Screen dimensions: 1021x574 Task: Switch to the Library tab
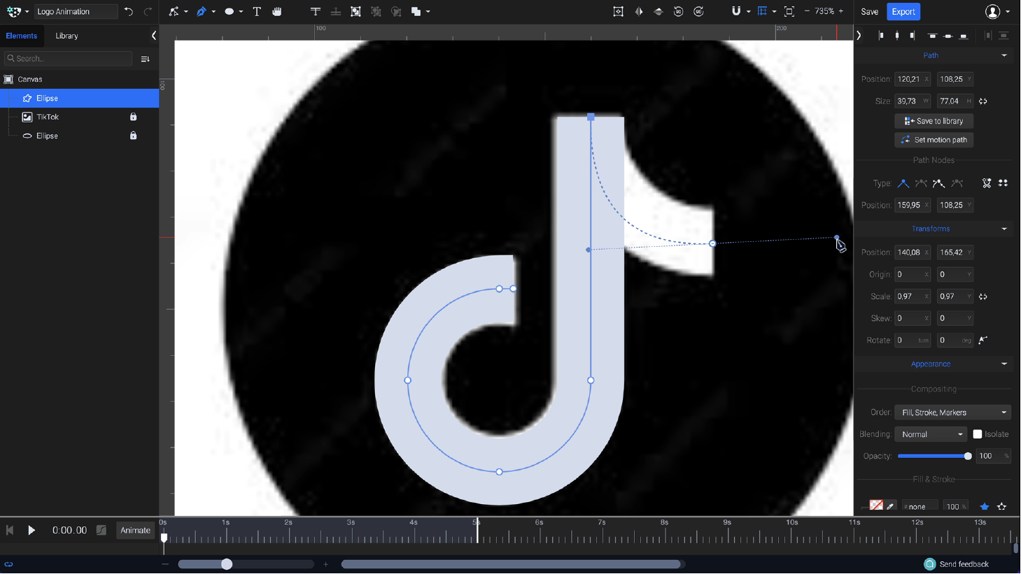(x=67, y=36)
